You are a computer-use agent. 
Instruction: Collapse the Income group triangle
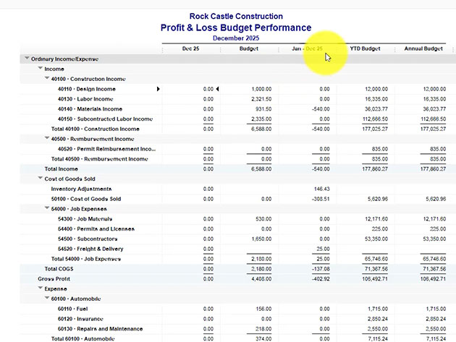[41, 68]
